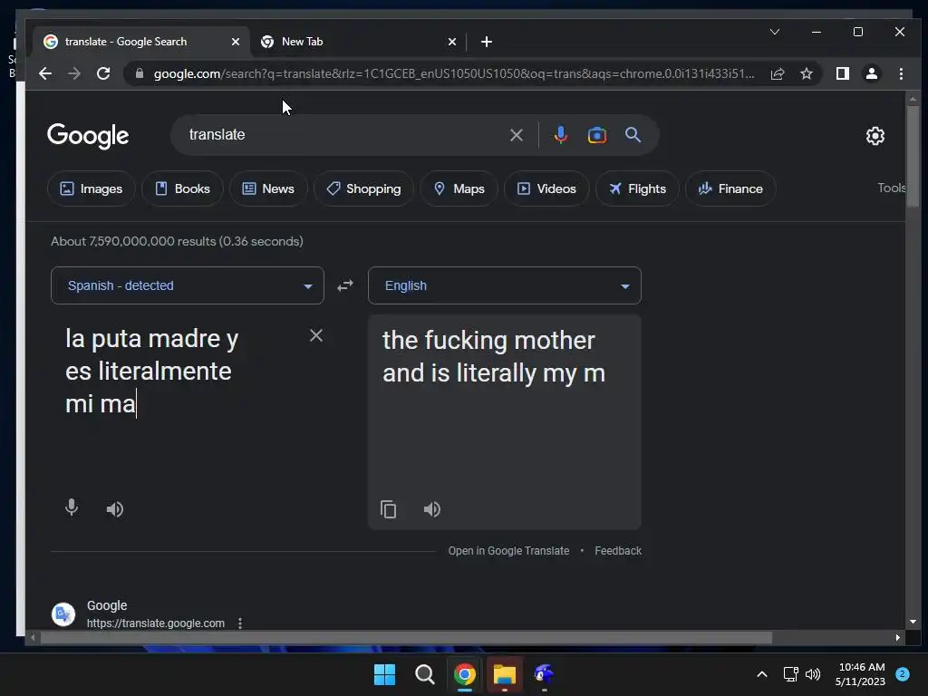Image resolution: width=928 pixels, height=696 pixels.
Task: Close the translate - Google Search tab
Action: [x=236, y=42]
